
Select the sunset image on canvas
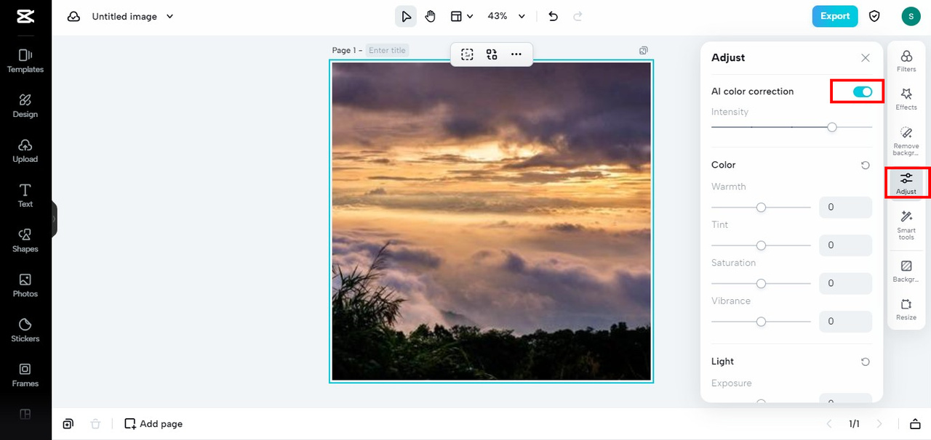[492, 221]
